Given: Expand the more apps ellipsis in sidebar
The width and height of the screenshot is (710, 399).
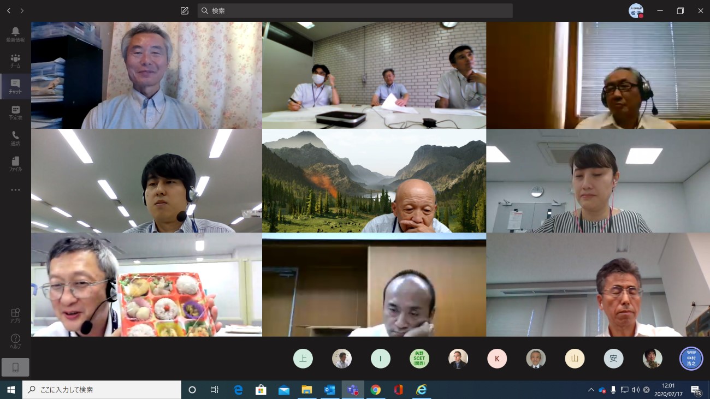Looking at the screenshot, I should pos(15,190).
